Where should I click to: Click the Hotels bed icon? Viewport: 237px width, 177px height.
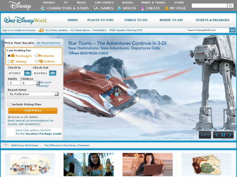pyautogui.click(x=40, y=56)
